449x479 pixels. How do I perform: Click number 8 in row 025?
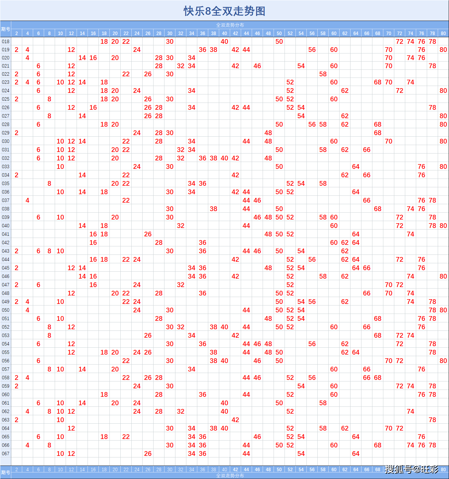(49, 99)
